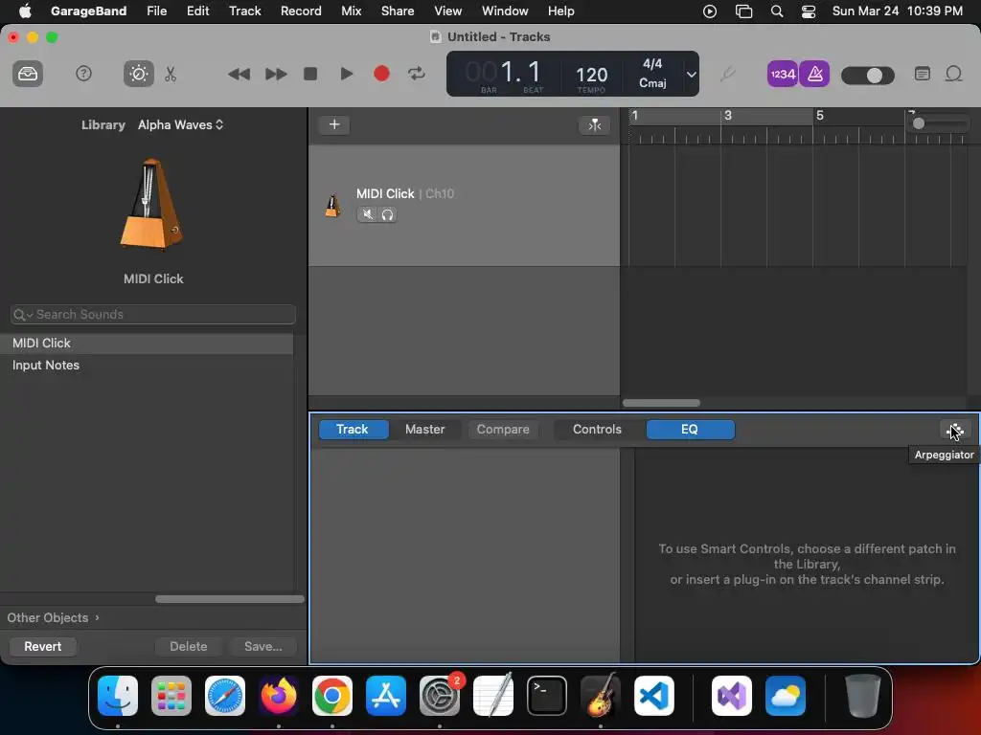Screen dimensions: 981x735
Task: Mute the MIDI Click track
Action: (x=368, y=214)
